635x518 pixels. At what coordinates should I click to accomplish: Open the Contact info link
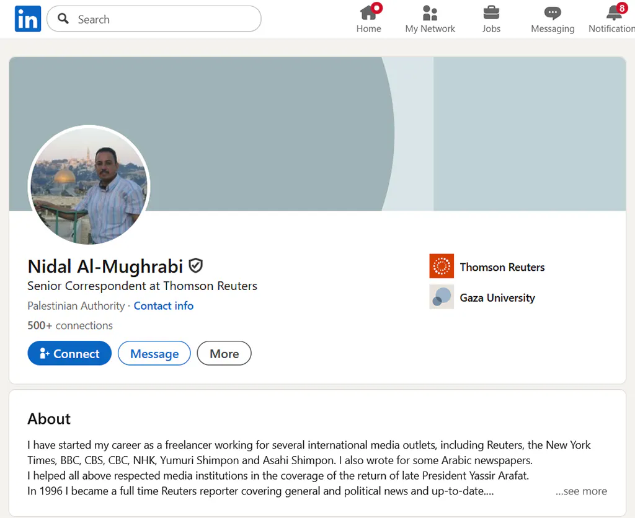click(x=164, y=306)
